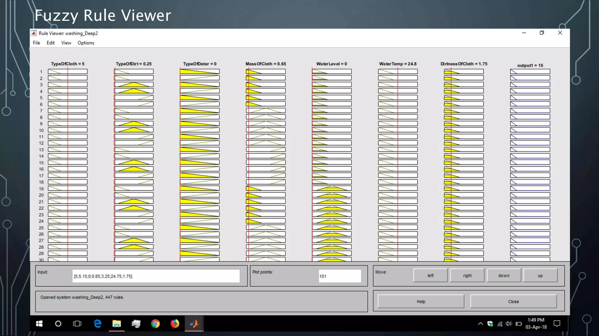
Task: Click the Move down button
Action: pos(504,275)
